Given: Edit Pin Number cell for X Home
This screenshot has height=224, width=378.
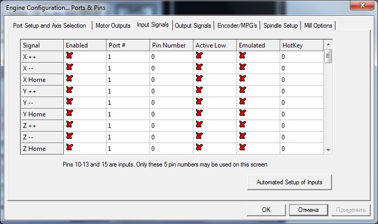Looking at the screenshot, I should [171, 80].
